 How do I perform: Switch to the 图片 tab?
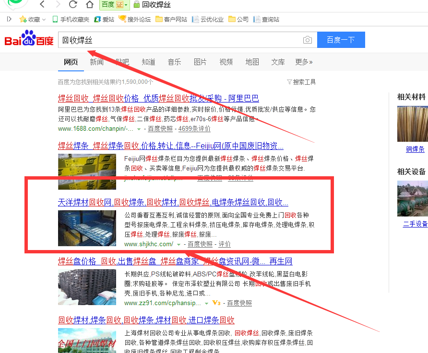[x=200, y=62]
